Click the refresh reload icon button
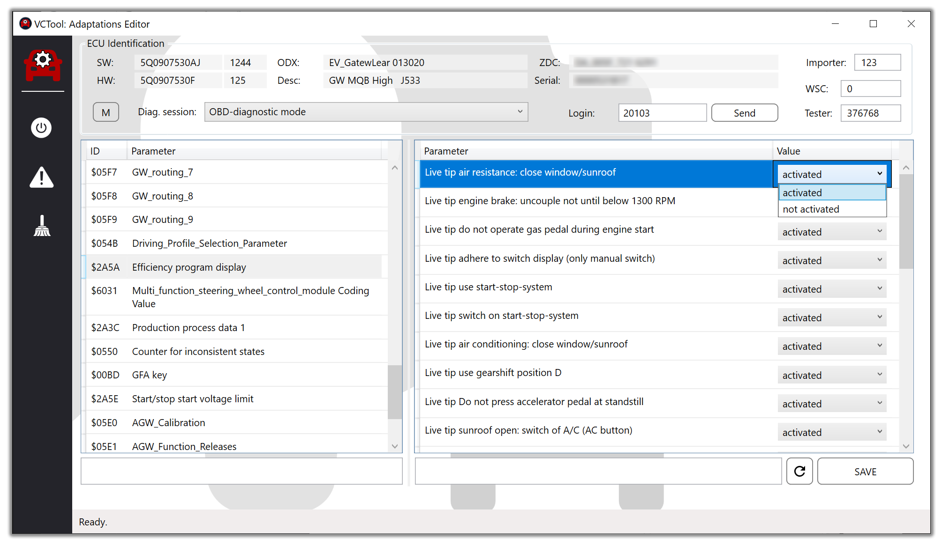This screenshot has height=546, width=942. [x=799, y=471]
